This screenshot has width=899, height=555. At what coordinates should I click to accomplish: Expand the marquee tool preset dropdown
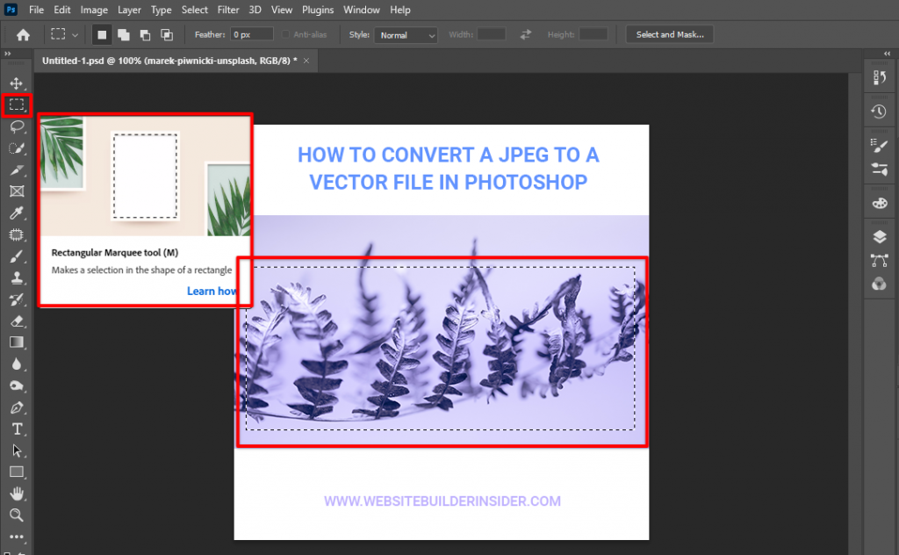point(76,34)
